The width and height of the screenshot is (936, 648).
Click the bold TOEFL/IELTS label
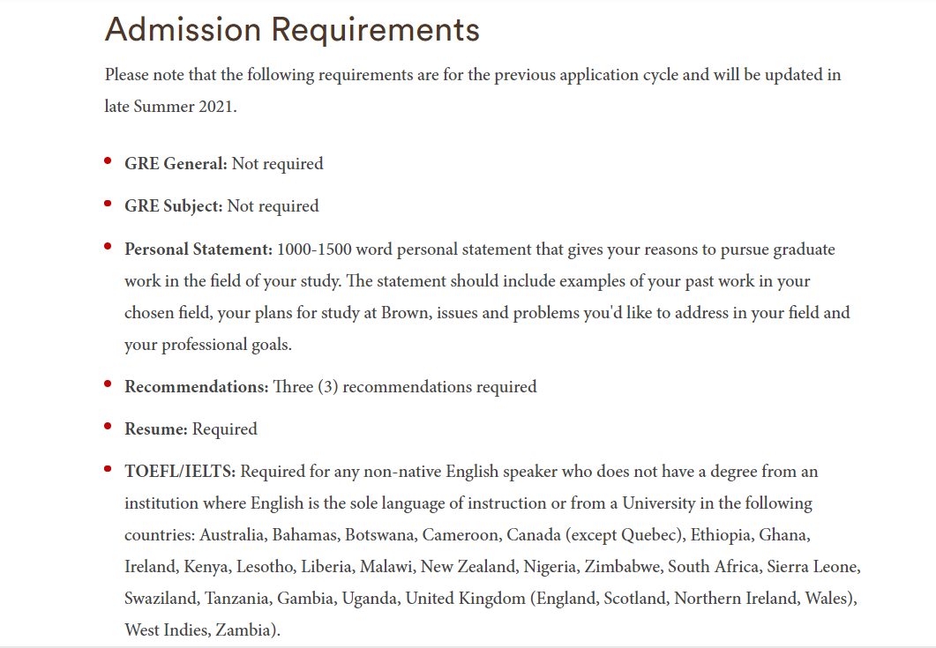[x=180, y=472]
